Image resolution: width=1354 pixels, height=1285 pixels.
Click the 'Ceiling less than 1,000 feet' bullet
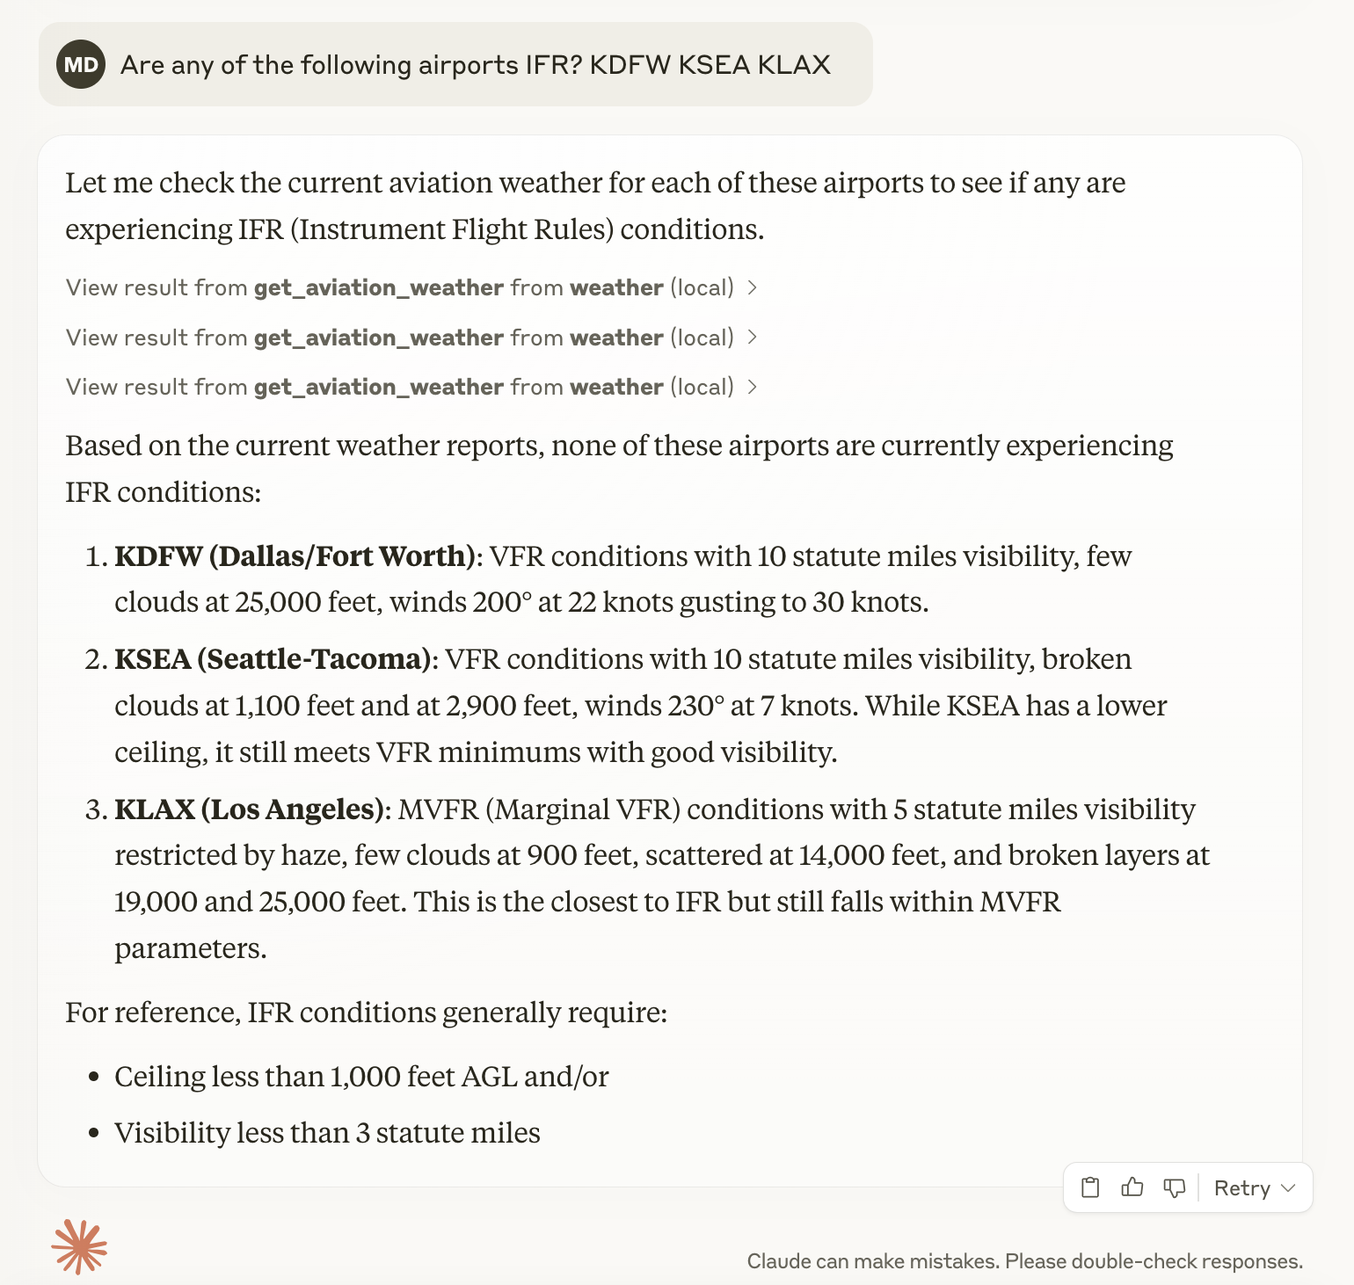pos(361,1077)
